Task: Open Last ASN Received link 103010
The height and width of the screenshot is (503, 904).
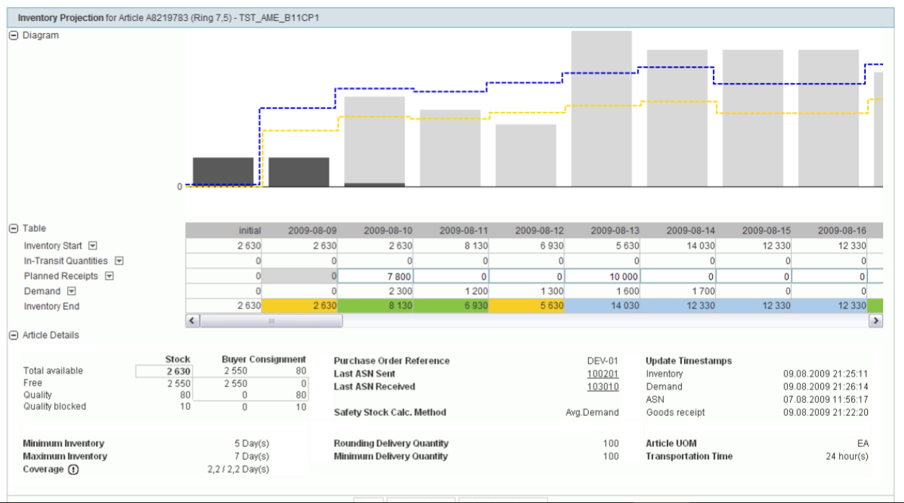Action: tap(602, 387)
